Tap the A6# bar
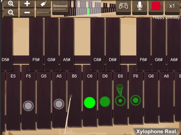Viewport: 181px width, 135px height. click(x=174, y=44)
